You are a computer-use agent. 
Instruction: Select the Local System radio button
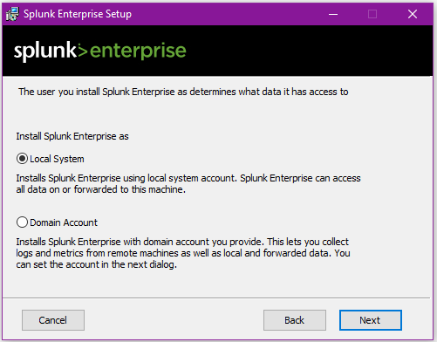(22, 159)
